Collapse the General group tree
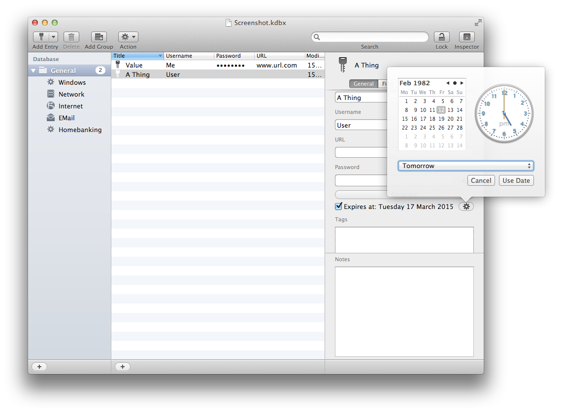Image resolution: width=563 pixels, height=413 pixels. coord(33,70)
